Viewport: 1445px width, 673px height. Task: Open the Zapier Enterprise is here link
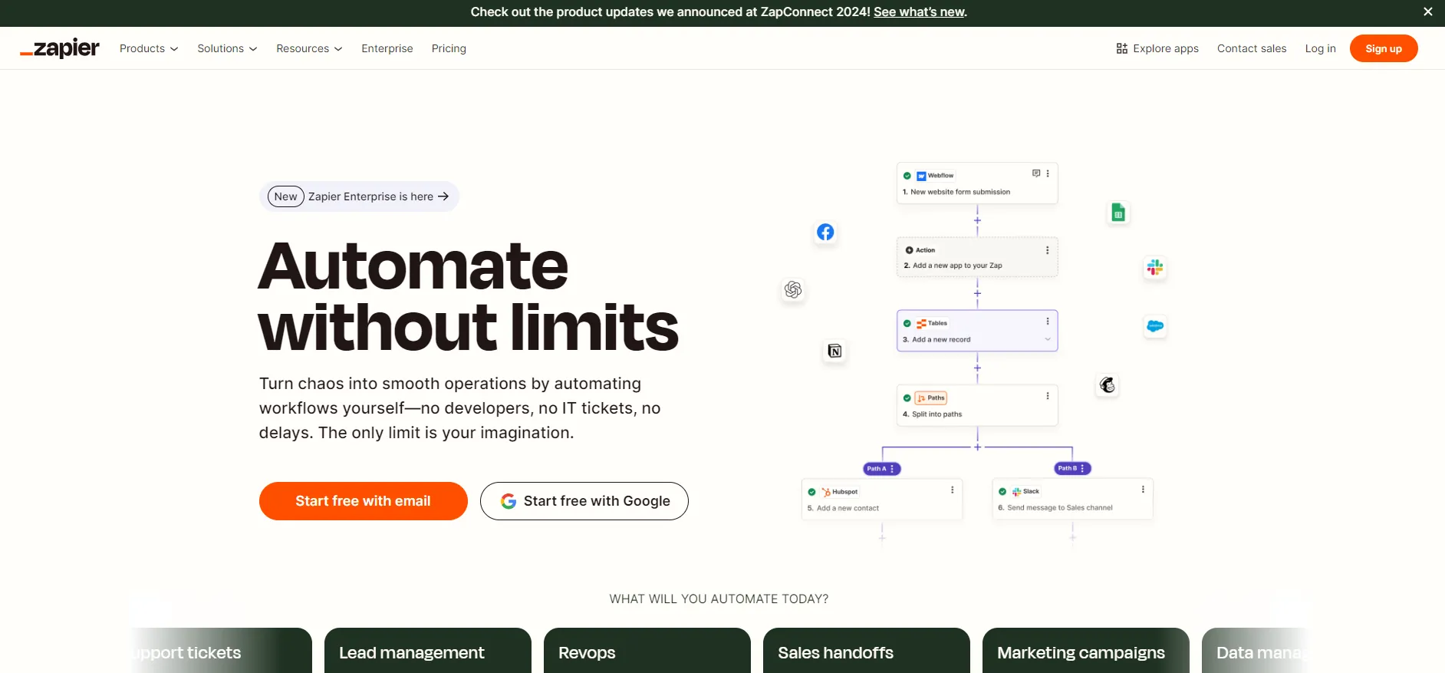(x=359, y=196)
